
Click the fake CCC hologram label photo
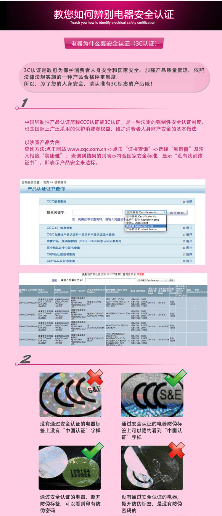(70, 394)
